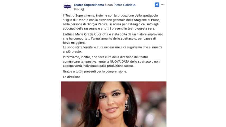Click the NUOVA DATA words in the post
The image size is (226, 127).
117,62
